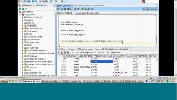Pin the query result with pin icon
This screenshot has height=100, width=177.
coord(59,52)
